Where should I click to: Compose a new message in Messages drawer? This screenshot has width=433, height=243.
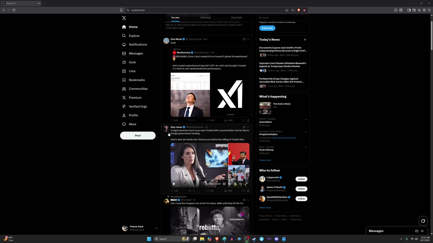tap(417, 231)
